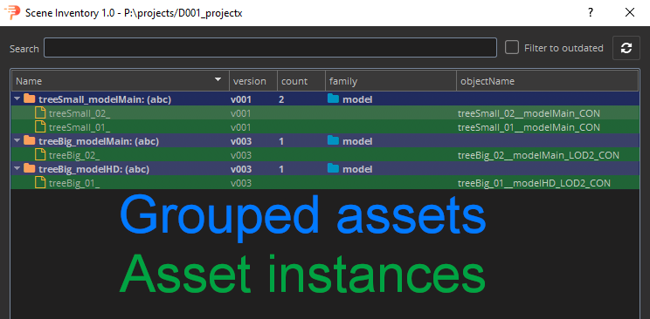Click the refresh button icon
650x319 pixels.
(x=626, y=48)
